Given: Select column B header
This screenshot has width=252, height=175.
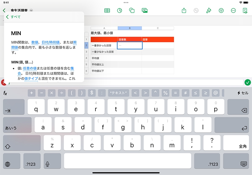Looking at the screenshot, I should (130, 28).
